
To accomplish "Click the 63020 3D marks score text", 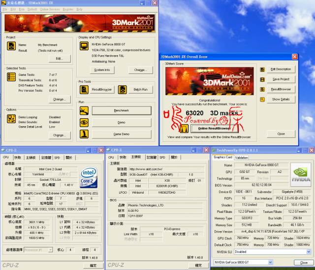I will point(212,113).
